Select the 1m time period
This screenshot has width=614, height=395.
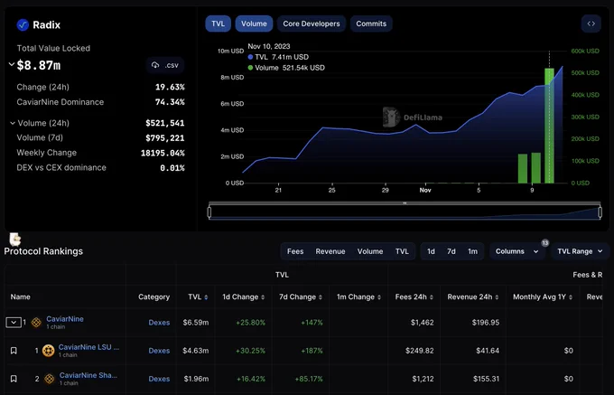[x=472, y=251]
